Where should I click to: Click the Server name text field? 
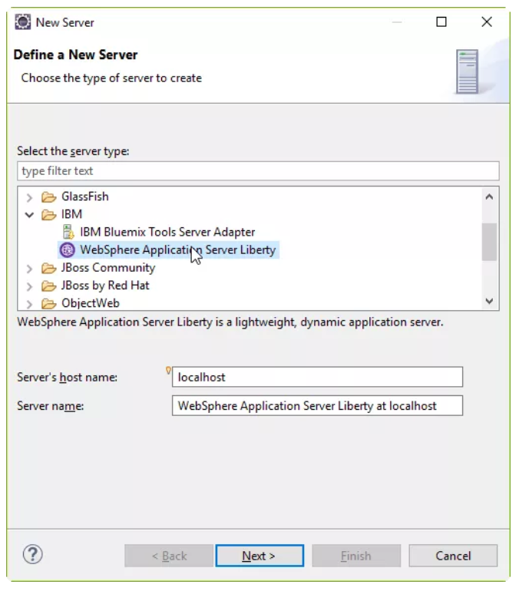317,405
